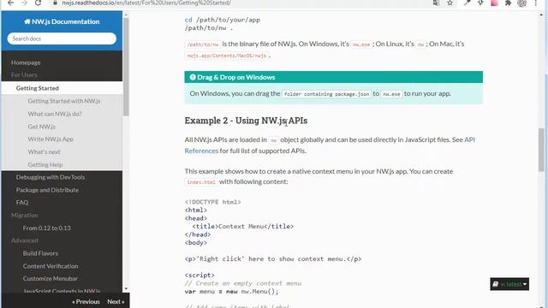548x308 pixels.
Task: Click the 'folder containing package.json' code text
Action: [x=326, y=94]
